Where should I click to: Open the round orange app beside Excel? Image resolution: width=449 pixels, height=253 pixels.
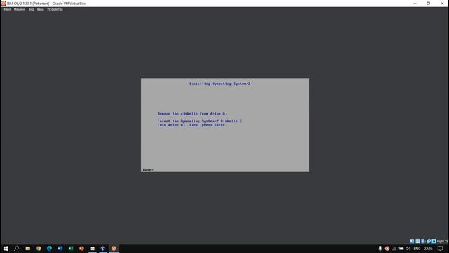(81, 248)
